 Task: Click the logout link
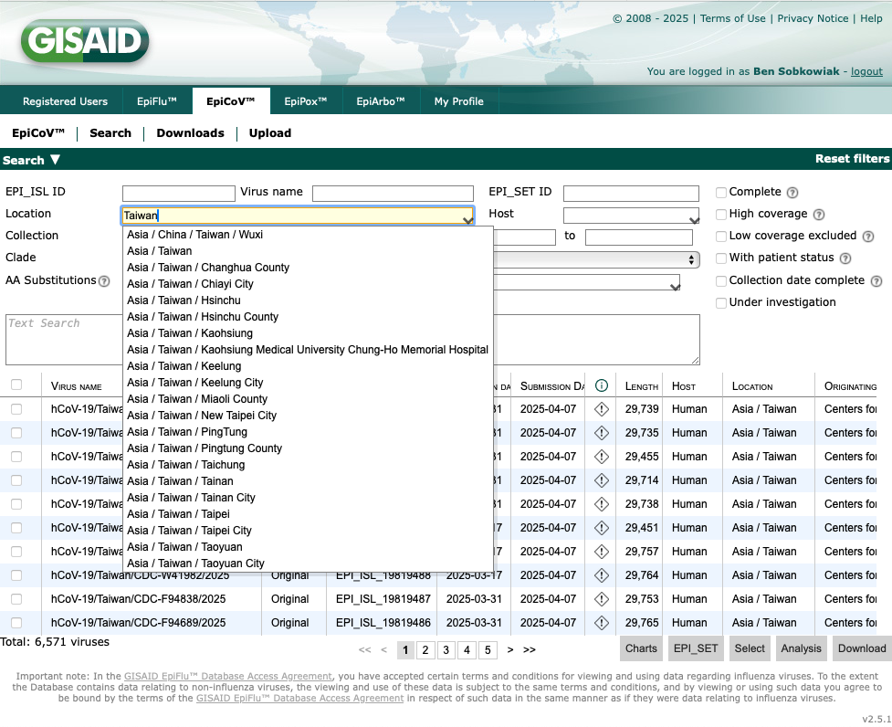coord(866,71)
